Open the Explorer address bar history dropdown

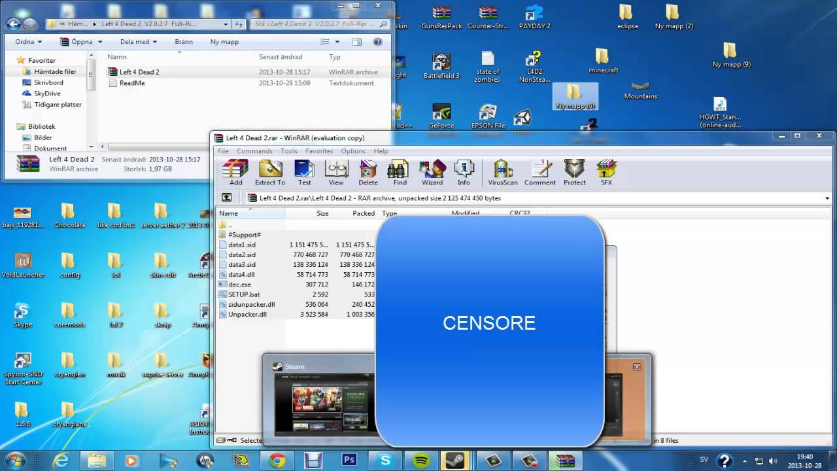(226, 24)
